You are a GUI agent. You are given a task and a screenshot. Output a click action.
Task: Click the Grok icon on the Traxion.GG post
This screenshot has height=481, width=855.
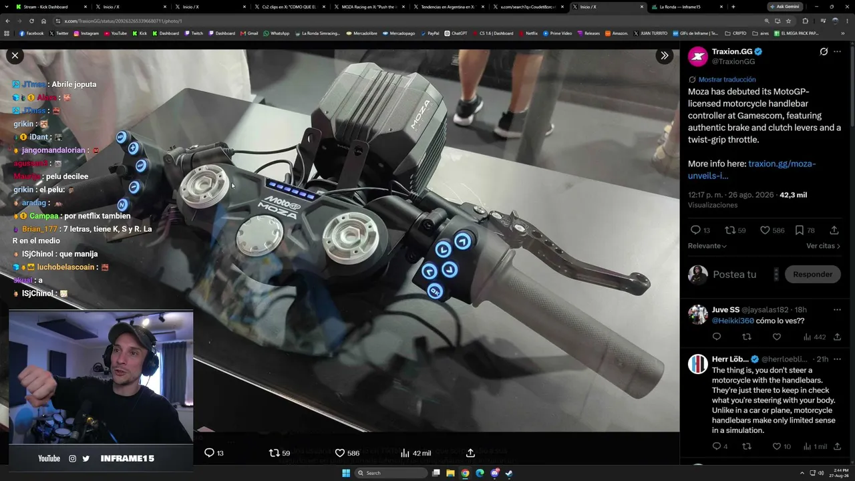pos(824,51)
